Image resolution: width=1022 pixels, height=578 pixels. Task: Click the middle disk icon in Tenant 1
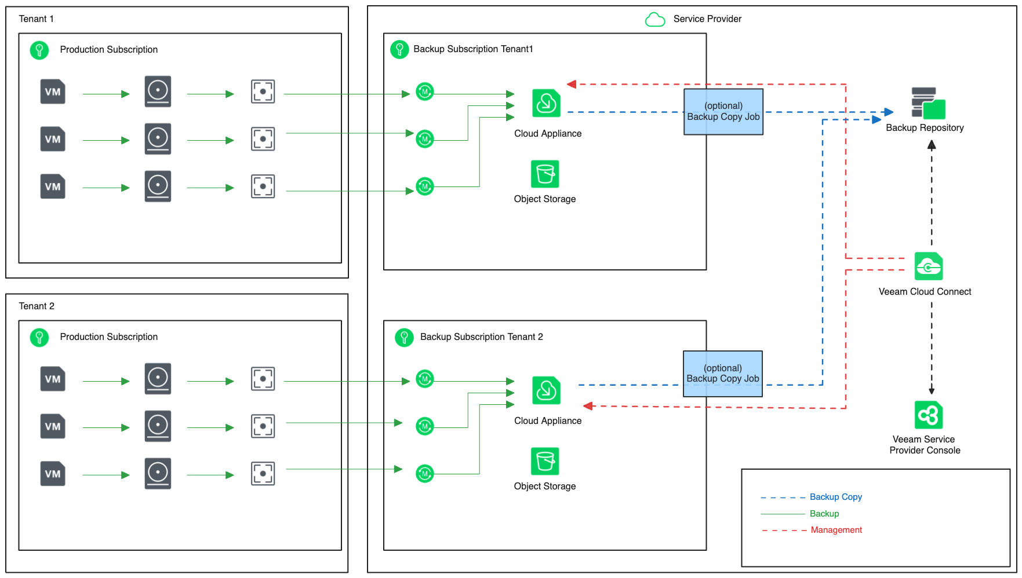[x=158, y=139]
